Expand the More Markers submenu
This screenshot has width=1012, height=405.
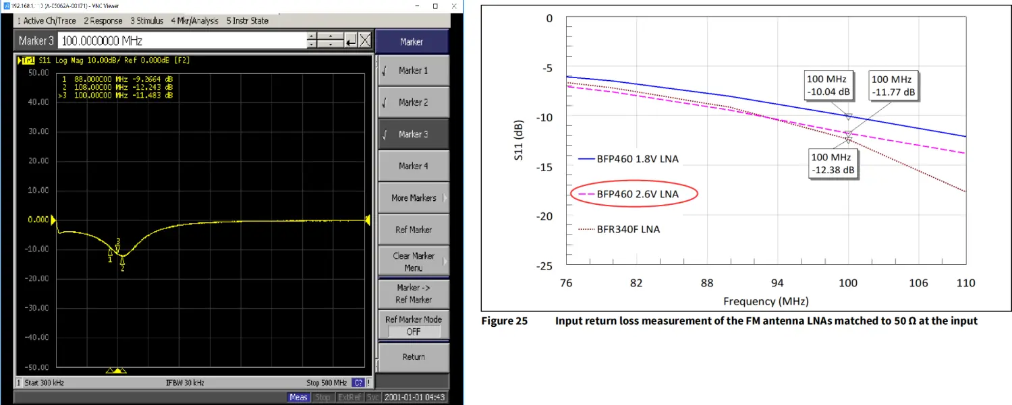tap(413, 198)
